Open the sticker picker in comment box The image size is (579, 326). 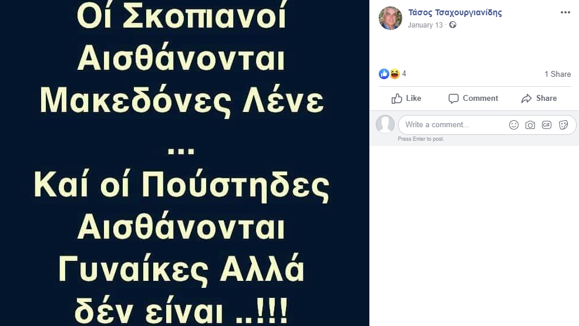pos(563,125)
